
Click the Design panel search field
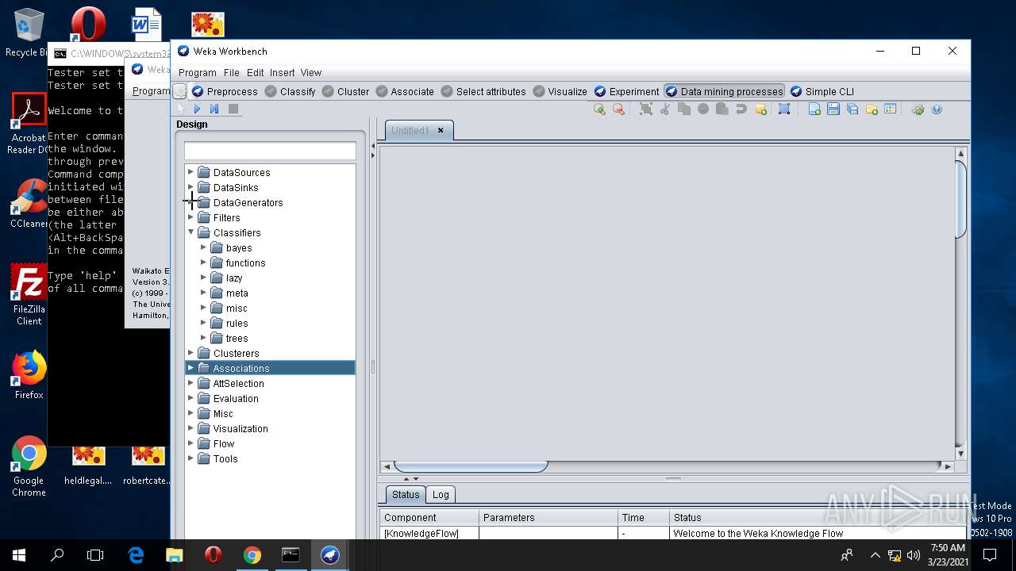point(270,151)
